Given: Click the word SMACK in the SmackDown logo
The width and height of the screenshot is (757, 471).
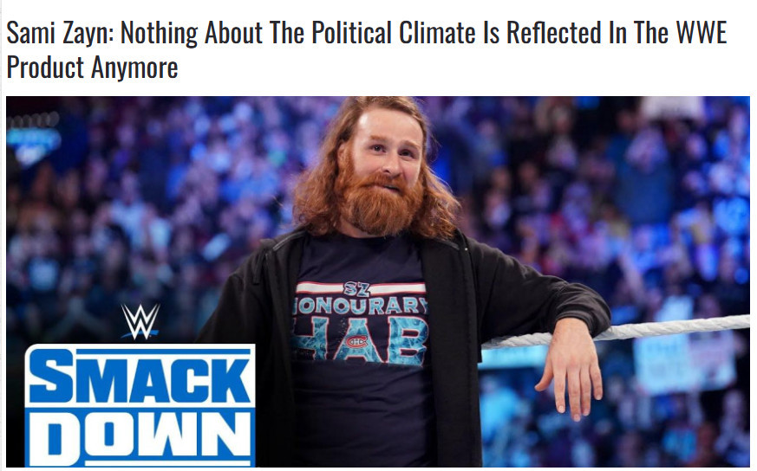Looking at the screenshot, I should (x=140, y=377).
